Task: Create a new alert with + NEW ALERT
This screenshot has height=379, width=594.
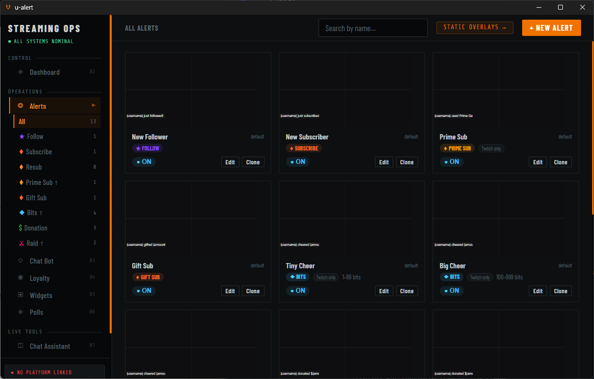Action: tap(551, 28)
